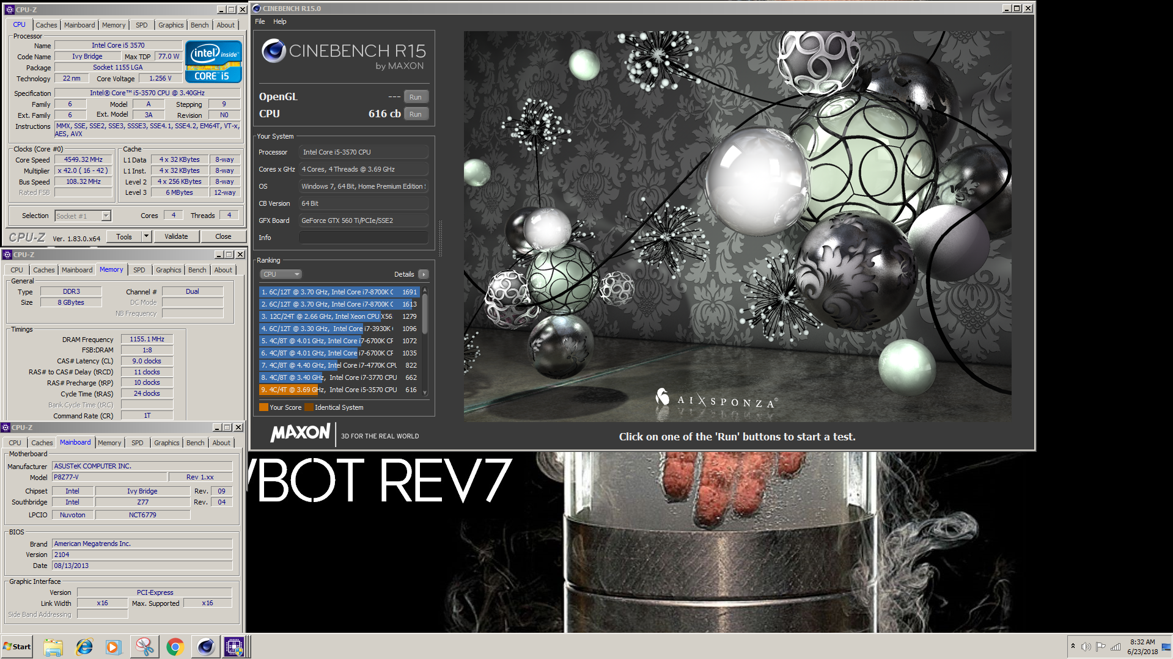This screenshot has height=659, width=1173.
Task: Select ranking row 1 i7-8700K score 1691
Action: [x=339, y=292]
